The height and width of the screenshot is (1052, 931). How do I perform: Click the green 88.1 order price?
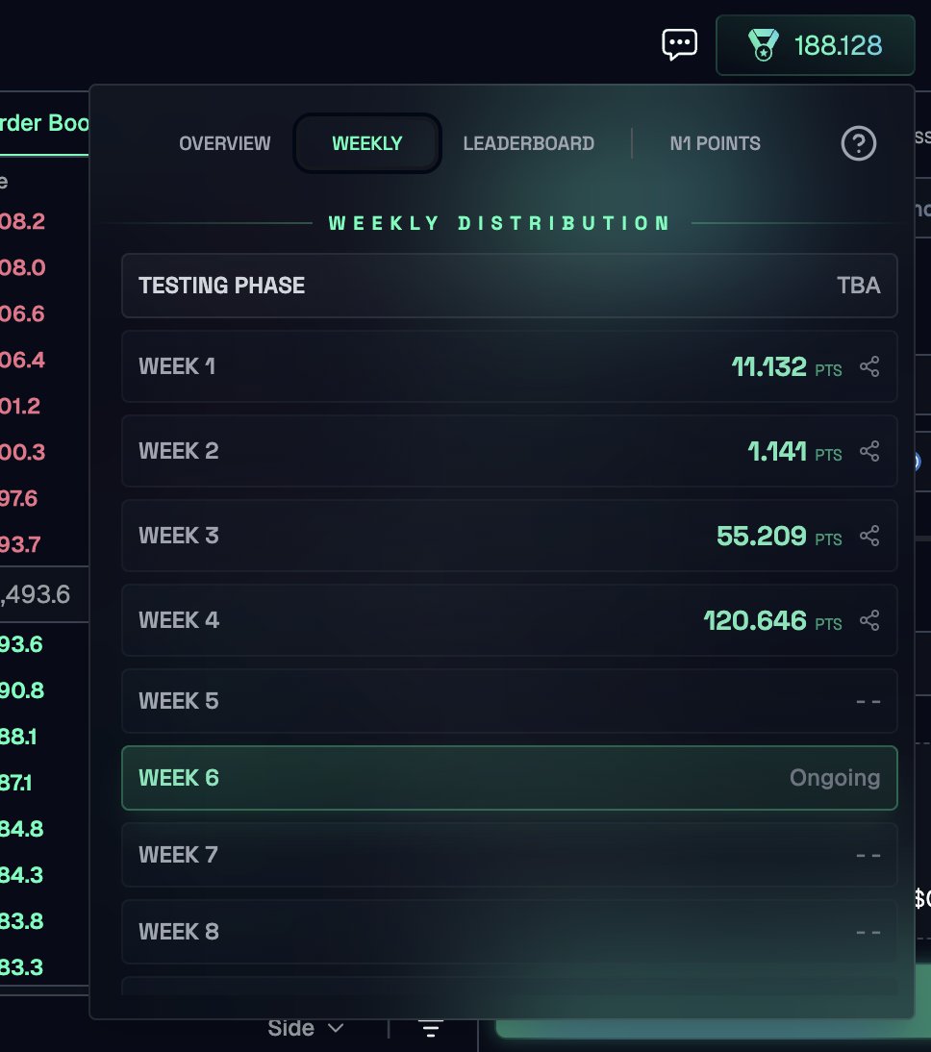18,737
